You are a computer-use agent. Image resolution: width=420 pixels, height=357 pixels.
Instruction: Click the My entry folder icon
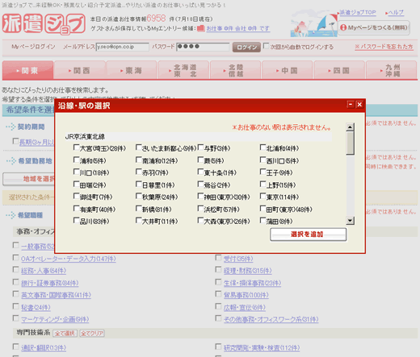(201, 28)
